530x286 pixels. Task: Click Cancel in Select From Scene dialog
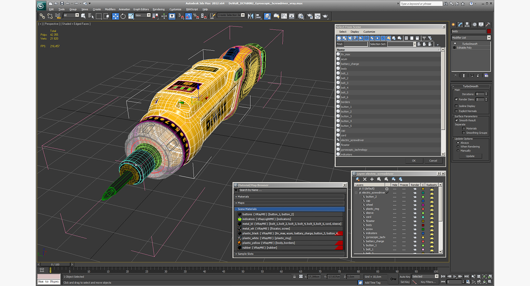coord(433,161)
